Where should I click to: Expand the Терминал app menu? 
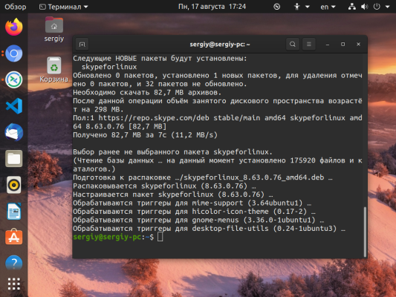tap(63, 7)
